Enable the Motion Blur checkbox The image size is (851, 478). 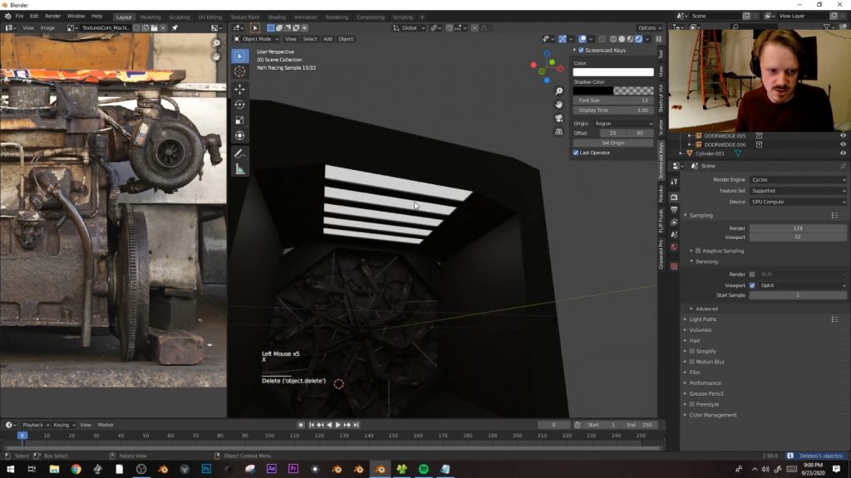692,362
